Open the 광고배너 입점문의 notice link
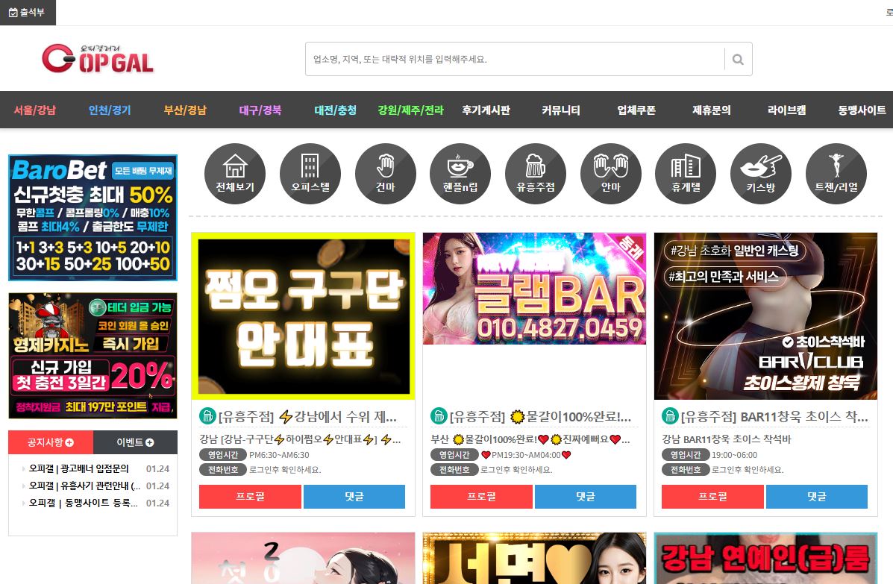893x584 pixels. 79,469
